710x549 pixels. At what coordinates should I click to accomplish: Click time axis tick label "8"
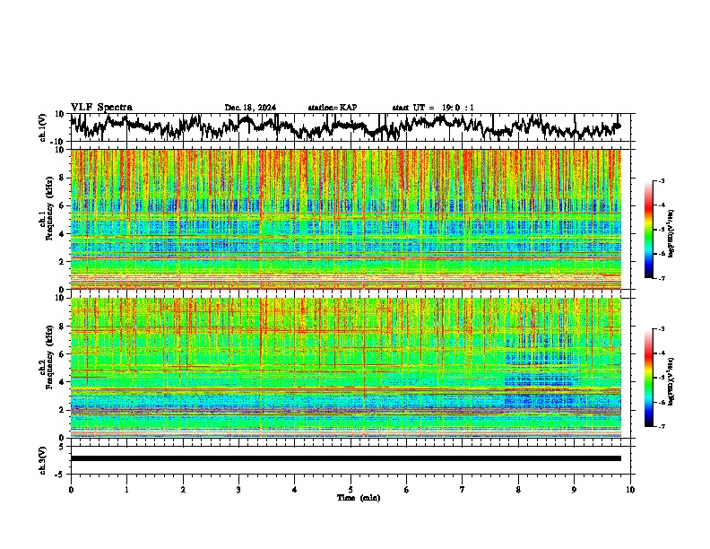[x=518, y=490]
